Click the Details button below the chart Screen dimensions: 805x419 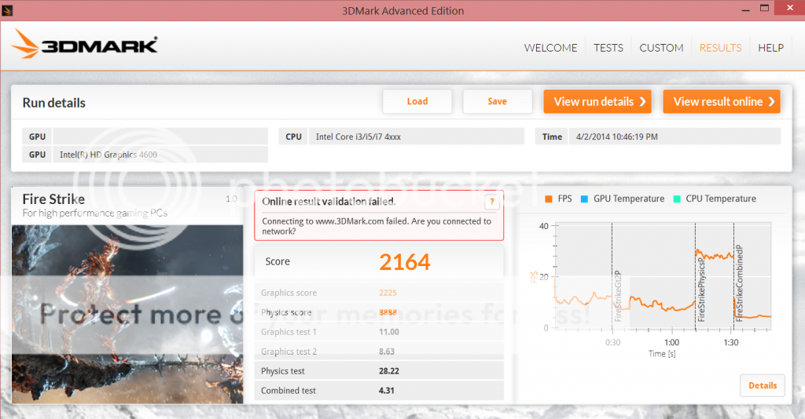(762, 385)
